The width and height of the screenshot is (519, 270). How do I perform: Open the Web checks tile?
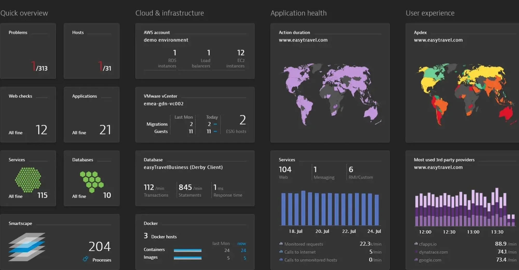(28, 114)
